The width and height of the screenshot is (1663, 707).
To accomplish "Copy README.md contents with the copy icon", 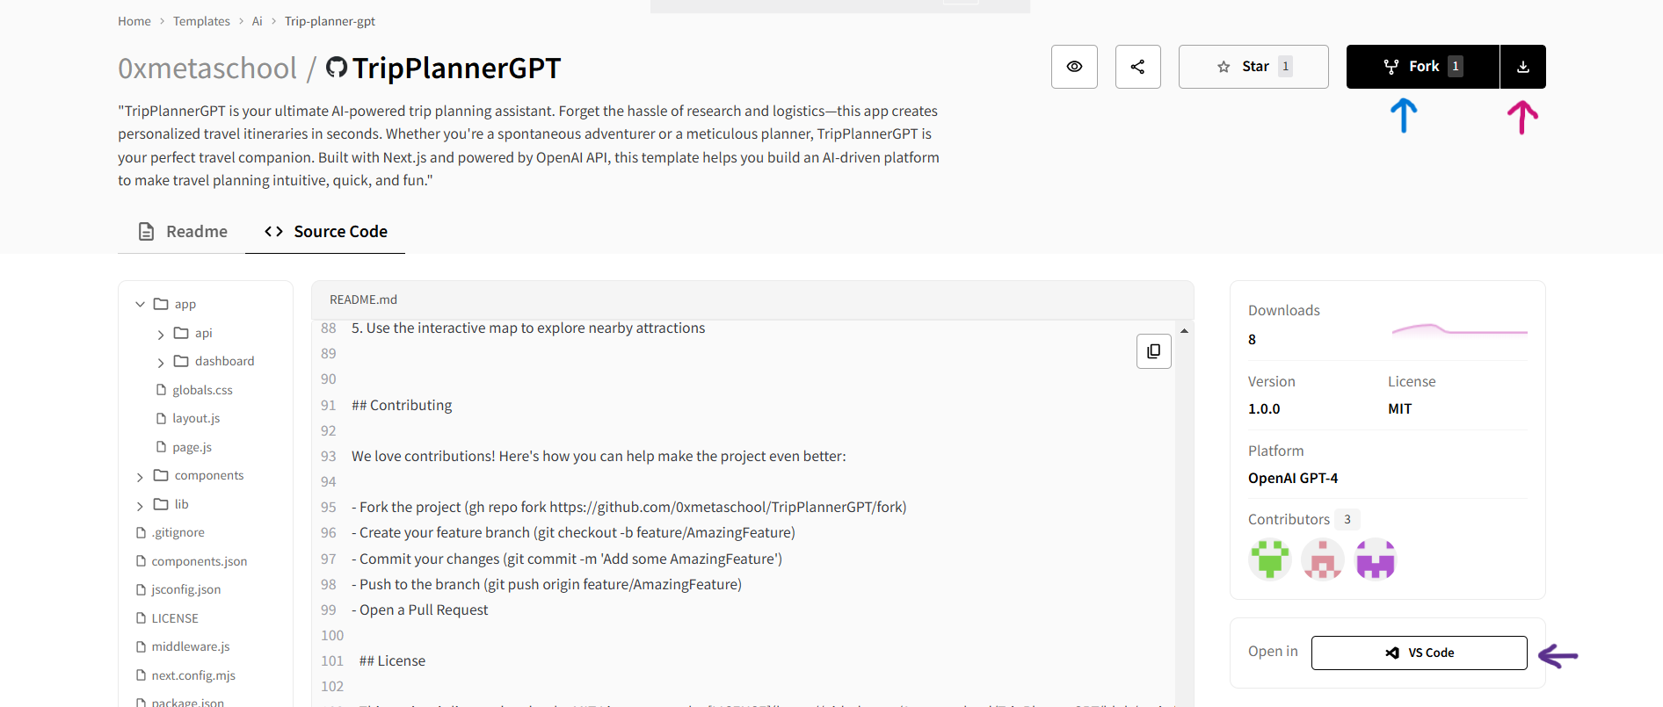I will pyautogui.click(x=1153, y=351).
